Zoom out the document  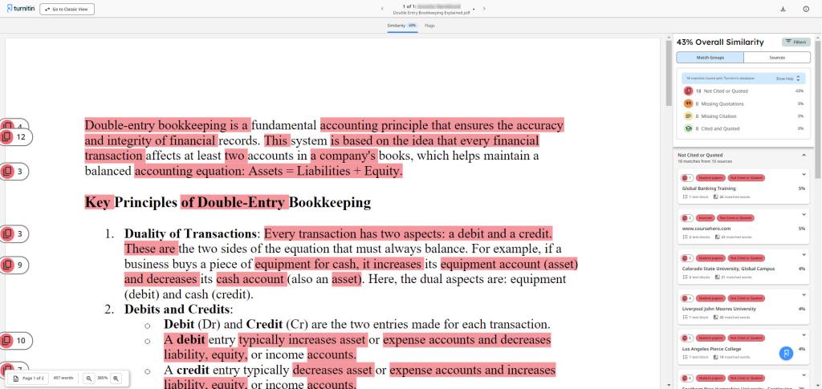pyautogui.click(x=88, y=378)
